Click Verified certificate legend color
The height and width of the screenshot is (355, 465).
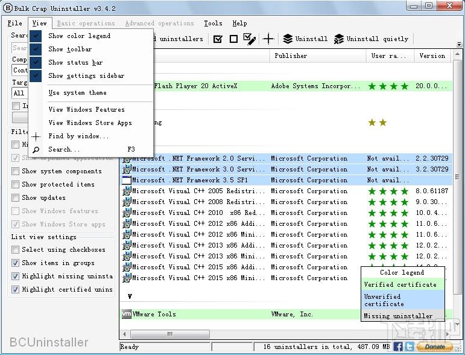pos(403,284)
